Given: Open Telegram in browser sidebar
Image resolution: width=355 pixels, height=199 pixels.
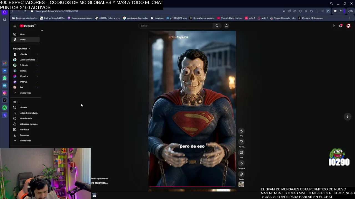Looking at the screenshot, I should tap(4, 86).
